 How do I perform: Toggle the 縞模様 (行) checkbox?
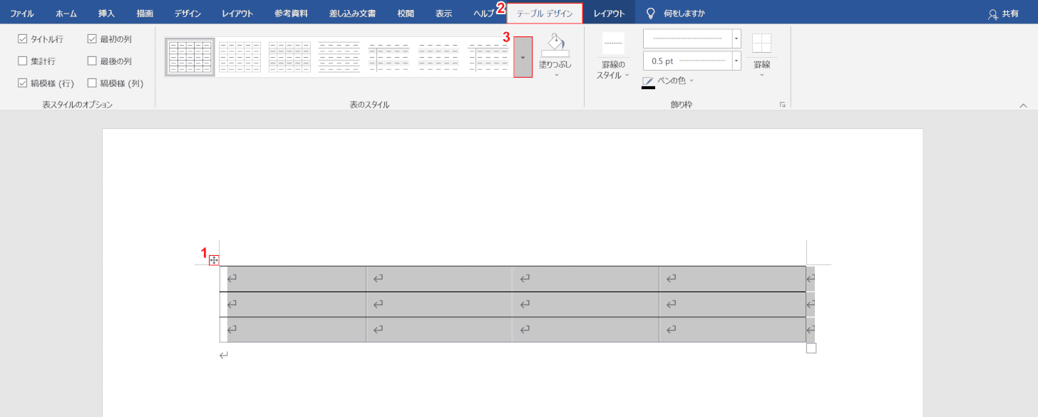click(x=23, y=83)
